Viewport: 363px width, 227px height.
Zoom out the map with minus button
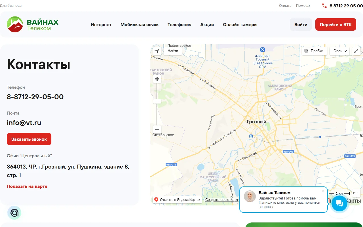click(x=157, y=129)
